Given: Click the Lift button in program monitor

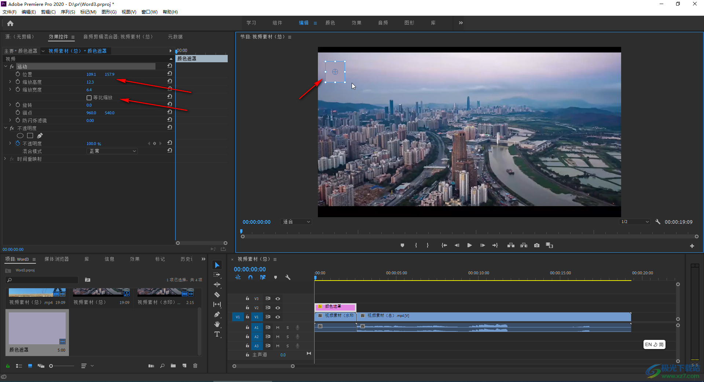Looking at the screenshot, I should point(511,245).
